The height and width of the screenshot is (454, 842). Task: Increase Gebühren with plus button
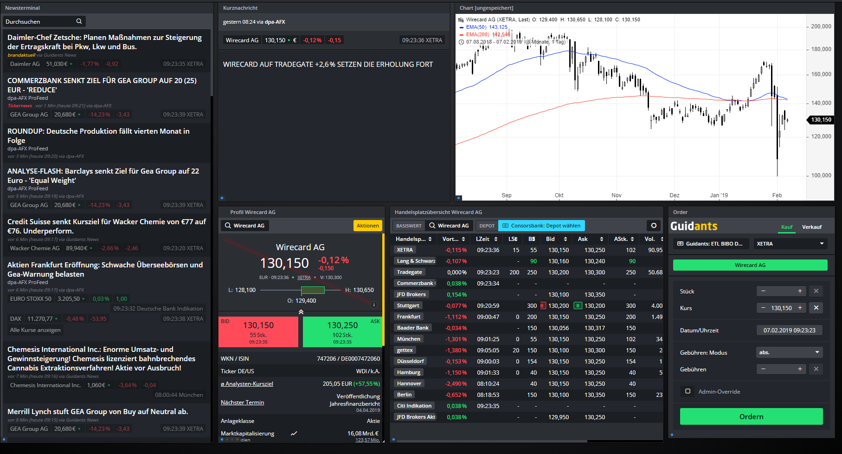click(x=800, y=369)
